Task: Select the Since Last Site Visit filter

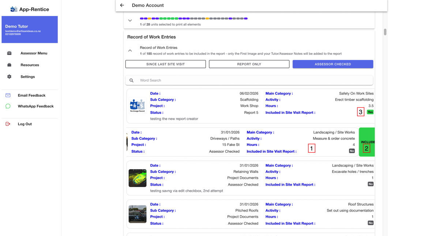Action: tap(166, 64)
